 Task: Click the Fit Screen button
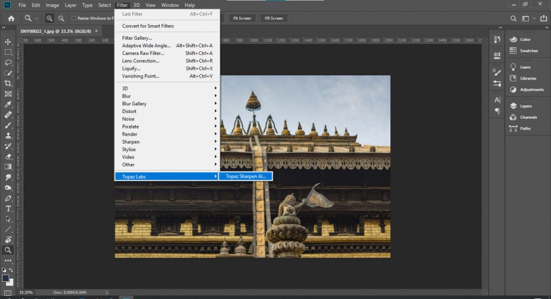pyautogui.click(x=242, y=18)
